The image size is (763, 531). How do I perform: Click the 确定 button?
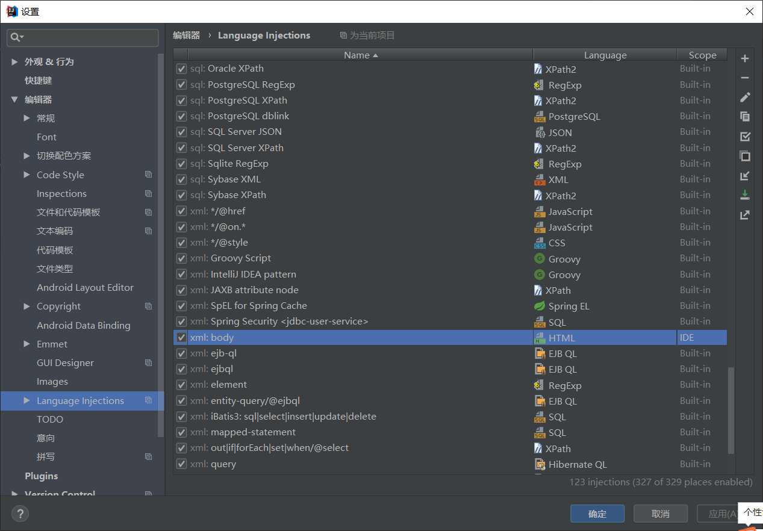point(597,514)
